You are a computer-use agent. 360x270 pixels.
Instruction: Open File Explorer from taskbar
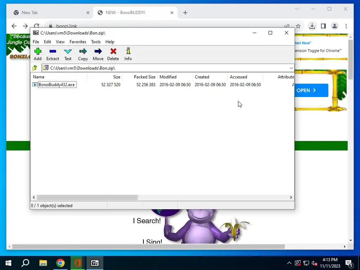(x=43, y=263)
